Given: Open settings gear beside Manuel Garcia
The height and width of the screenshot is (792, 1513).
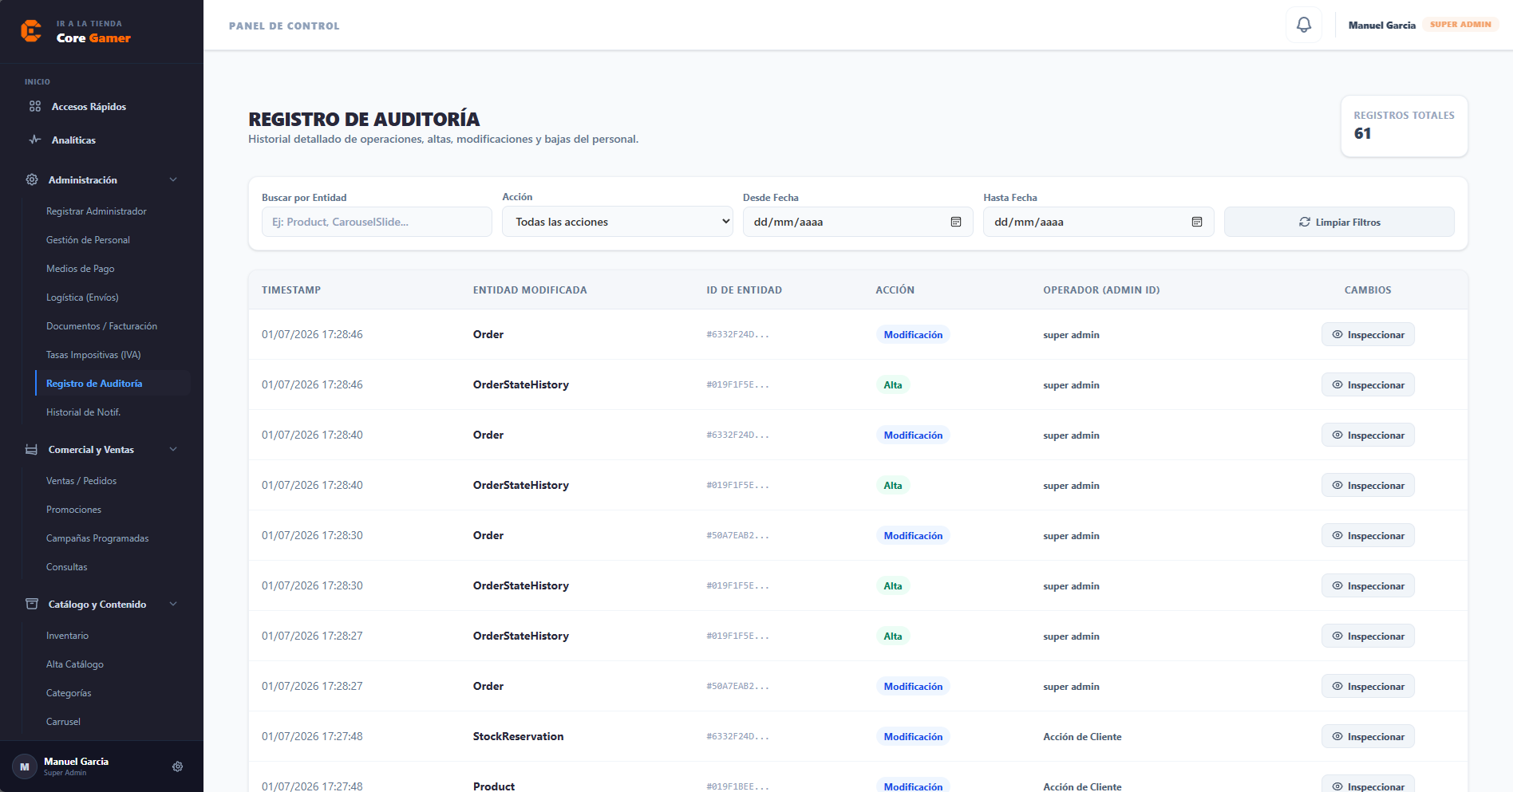Looking at the screenshot, I should pos(178,766).
